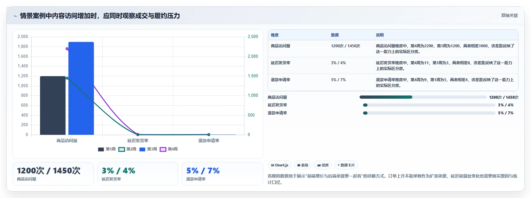Click the purple data point above 商品访问量
The height and width of the screenshot is (198, 531).
click(67, 49)
